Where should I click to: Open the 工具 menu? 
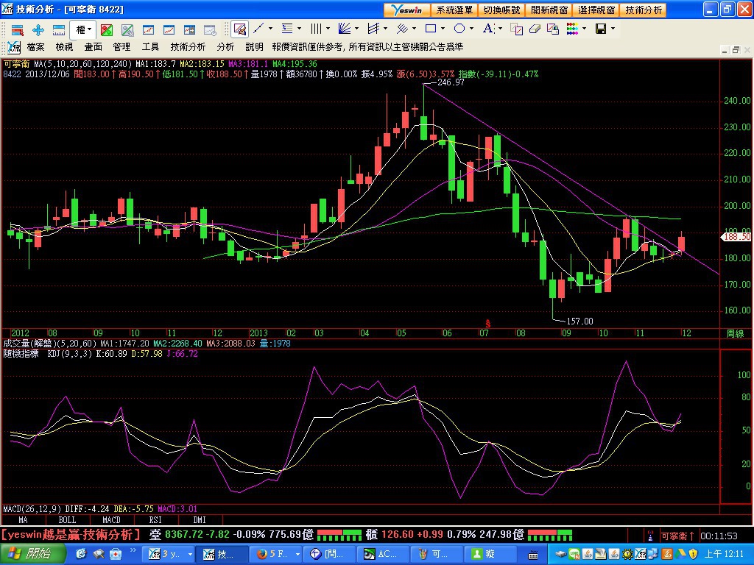point(150,46)
